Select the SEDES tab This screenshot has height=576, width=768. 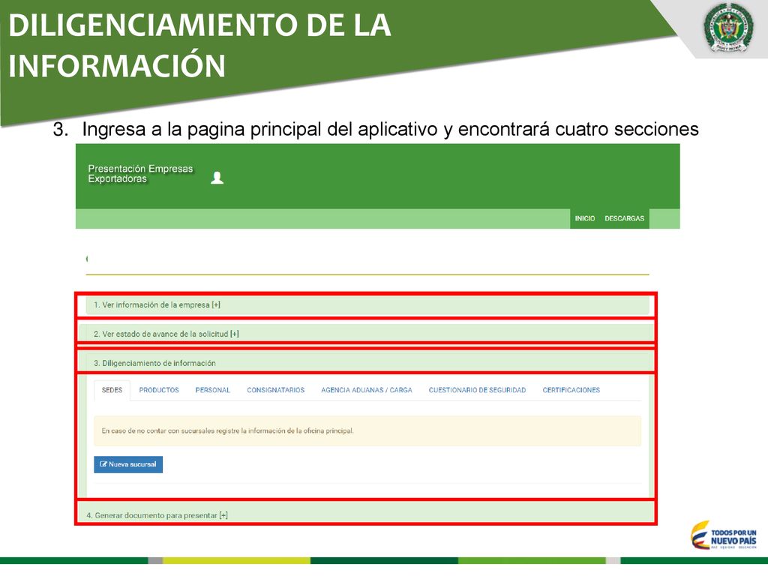tap(112, 390)
